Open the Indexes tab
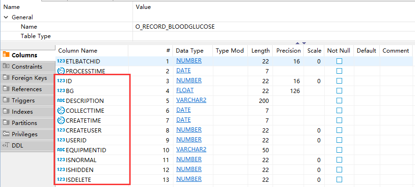Viewport: 415px width, 187px height. point(27,112)
